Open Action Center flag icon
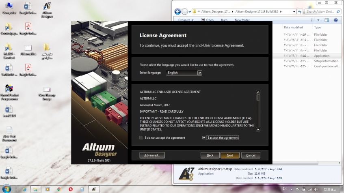This screenshot has height=193, width=344. click(298, 189)
